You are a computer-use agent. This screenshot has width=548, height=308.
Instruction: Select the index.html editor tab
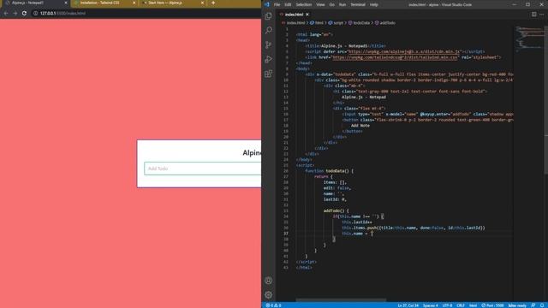[x=294, y=15]
